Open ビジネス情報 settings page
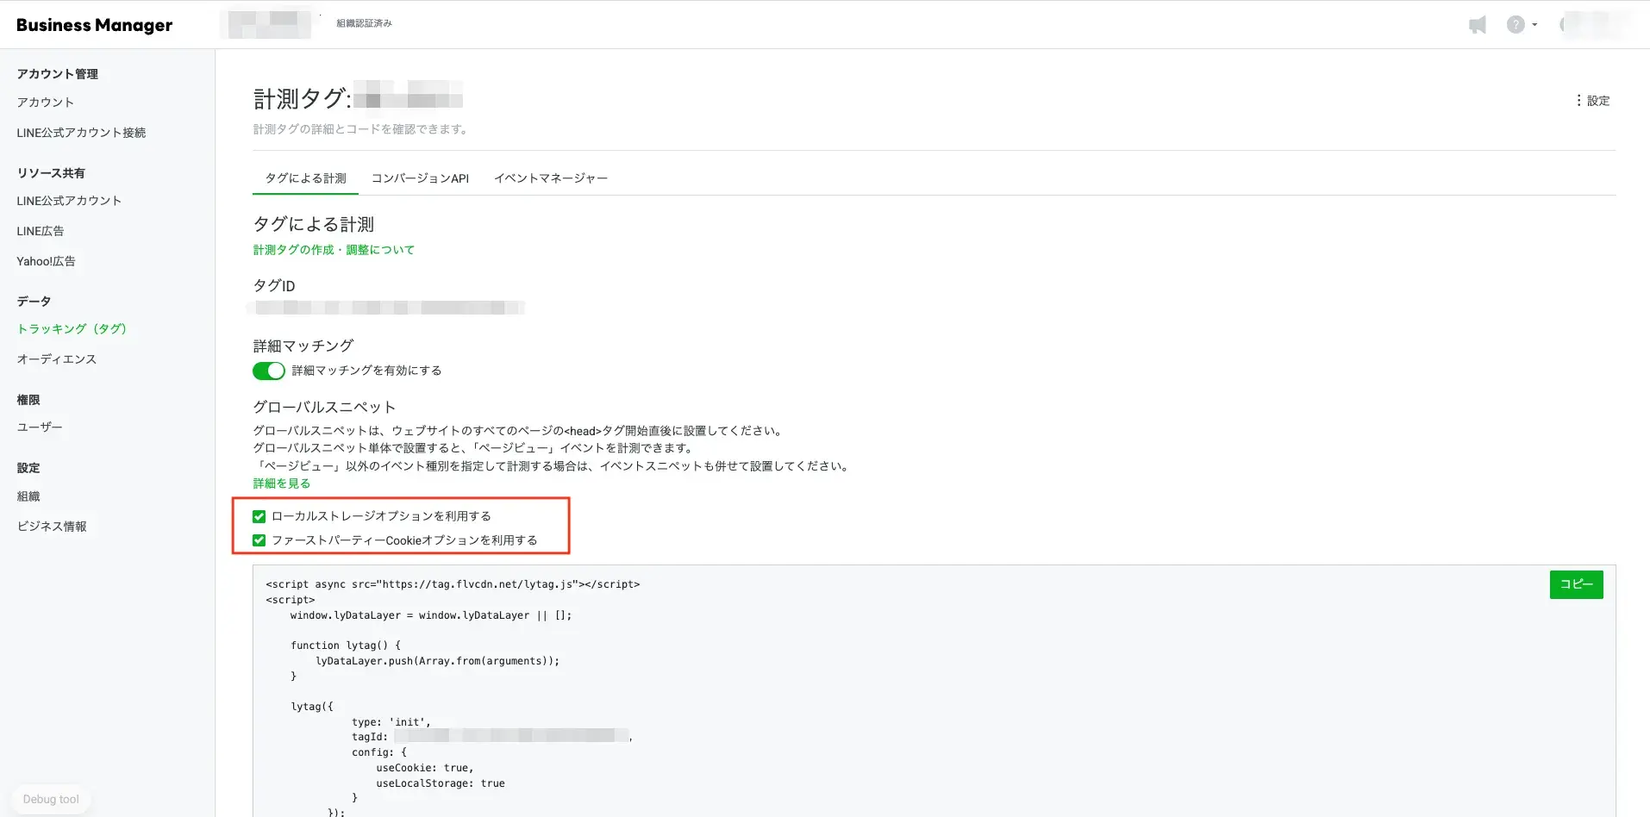This screenshot has width=1650, height=817. 52,527
